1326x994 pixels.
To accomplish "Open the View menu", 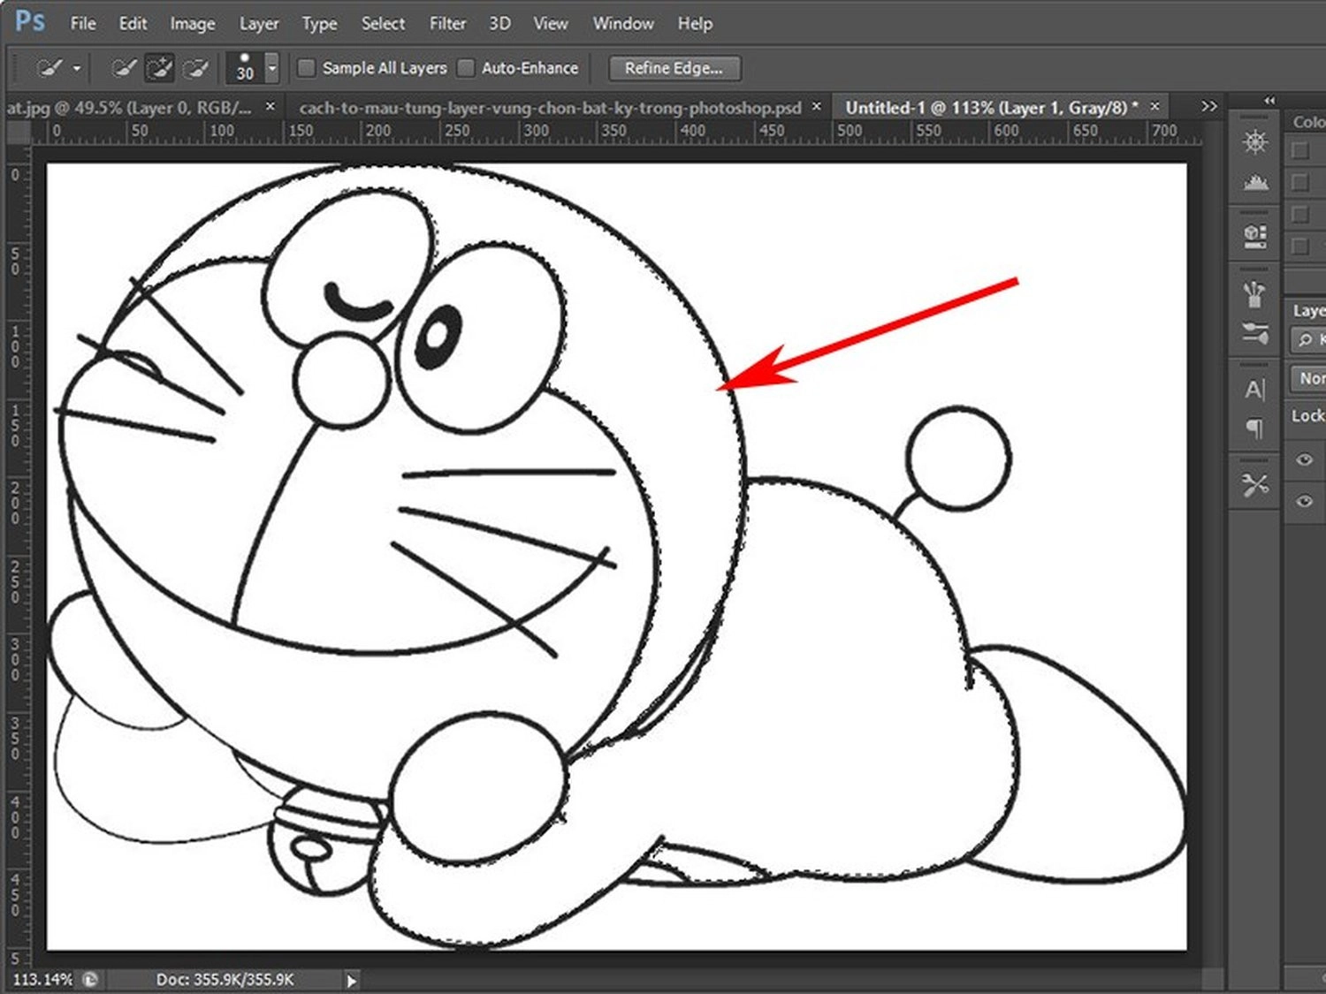I will point(550,24).
